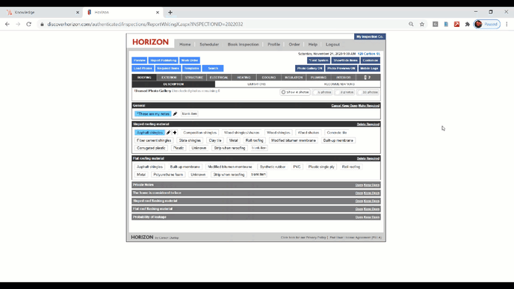Click the plus icon beside Asphalt shingles
Image resolution: width=514 pixels, height=289 pixels.
click(x=175, y=132)
